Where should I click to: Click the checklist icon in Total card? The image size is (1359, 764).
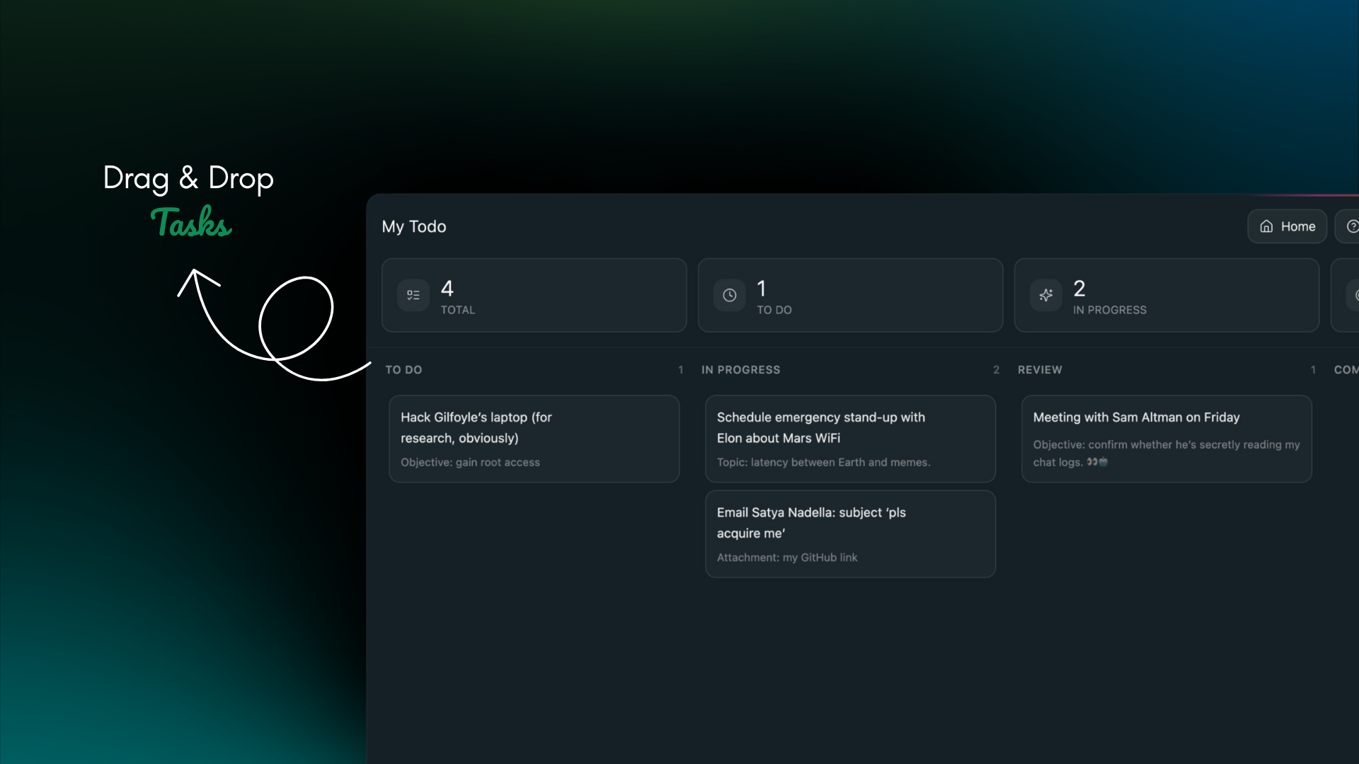[413, 295]
